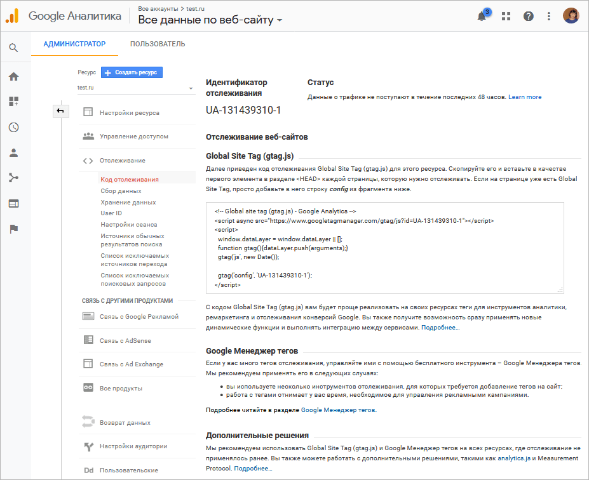The width and height of the screenshot is (589, 480).
Task: Click the Ad Exchange link icon
Action: click(88, 364)
